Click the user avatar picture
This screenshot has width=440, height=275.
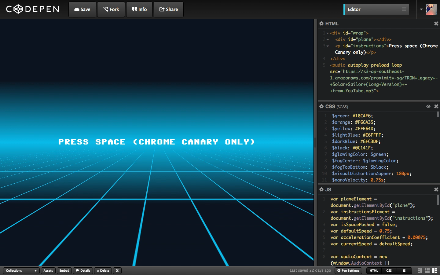tap(431, 9)
